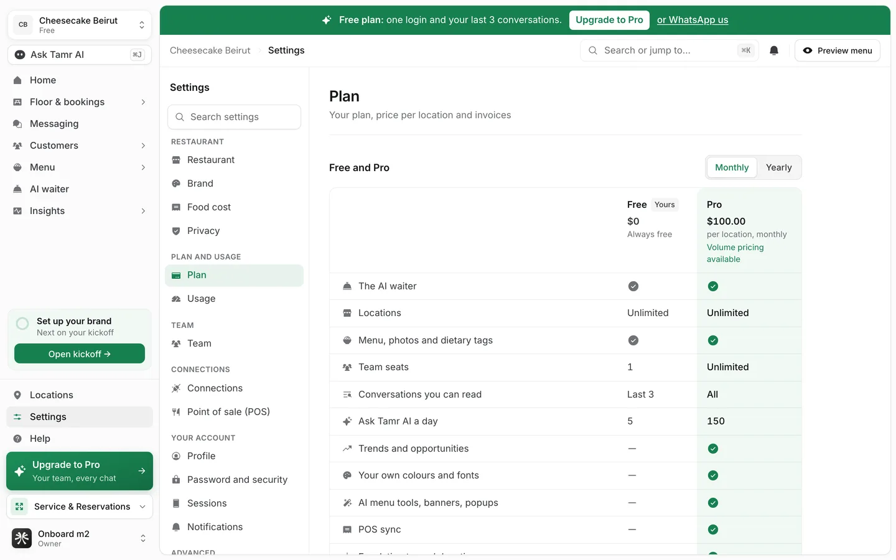Switch to Yearly billing
Viewport: 896px width, 560px height.
click(x=779, y=167)
